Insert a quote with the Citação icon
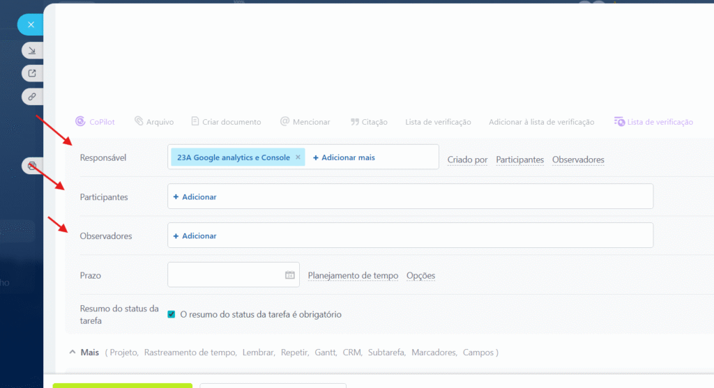The image size is (714, 388). pyautogui.click(x=355, y=122)
